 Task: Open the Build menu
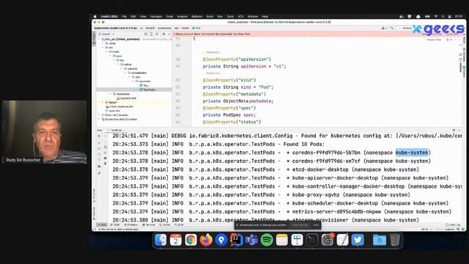tap(210, 16)
